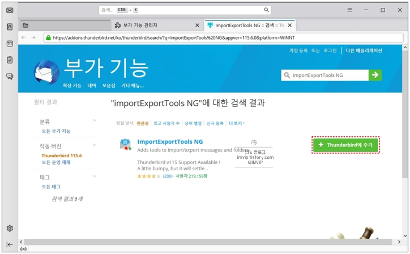Click the back navigation arrow
Viewport: 410px width, 254px height.
pos(24,37)
